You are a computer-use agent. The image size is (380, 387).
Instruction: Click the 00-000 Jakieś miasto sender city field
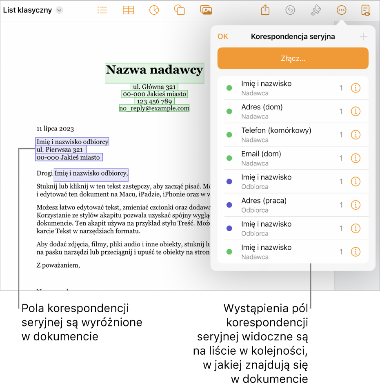[155, 94]
